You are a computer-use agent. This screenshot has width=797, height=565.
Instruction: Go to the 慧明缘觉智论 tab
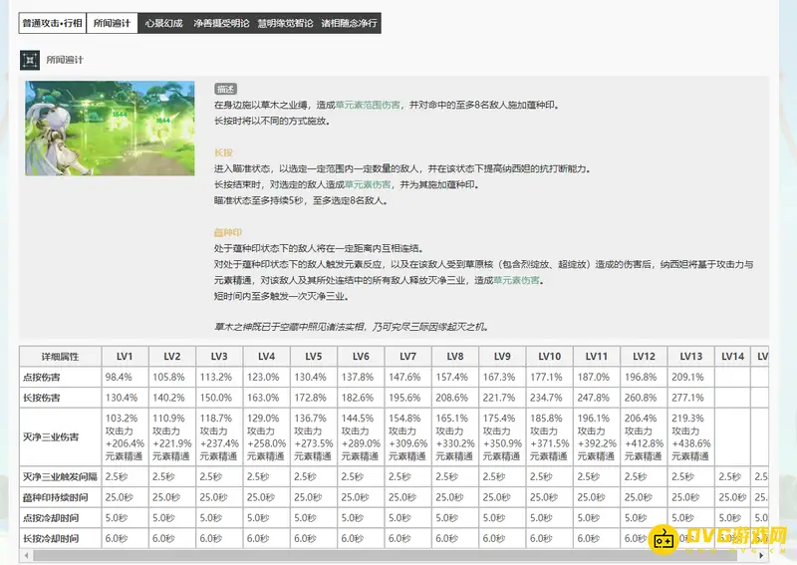(x=284, y=23)
